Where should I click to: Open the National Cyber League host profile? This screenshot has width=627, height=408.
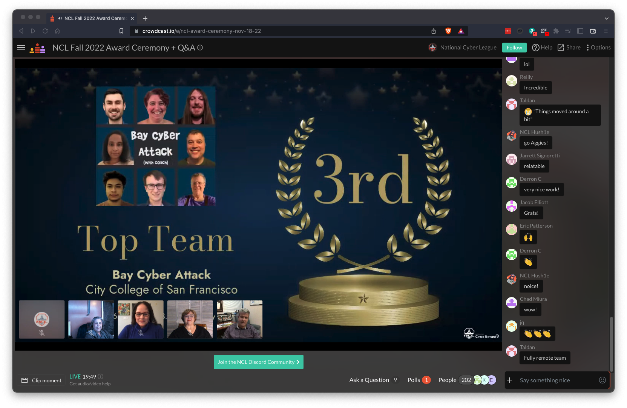click(468, 48)
